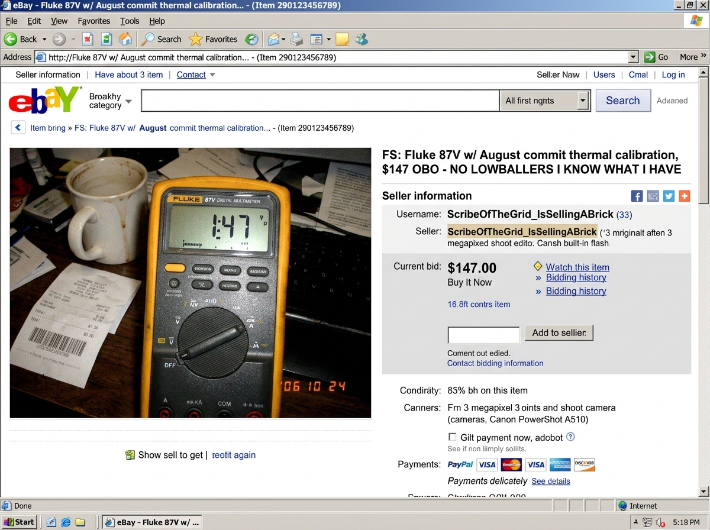Expand the More toolbar chevron

(703, 56)
